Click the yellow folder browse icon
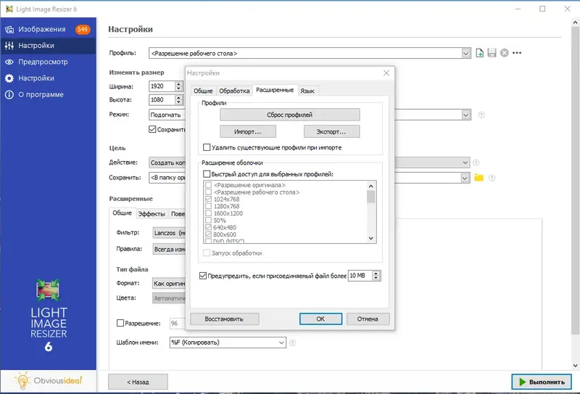Screen dimensions: 580x394 478,178
